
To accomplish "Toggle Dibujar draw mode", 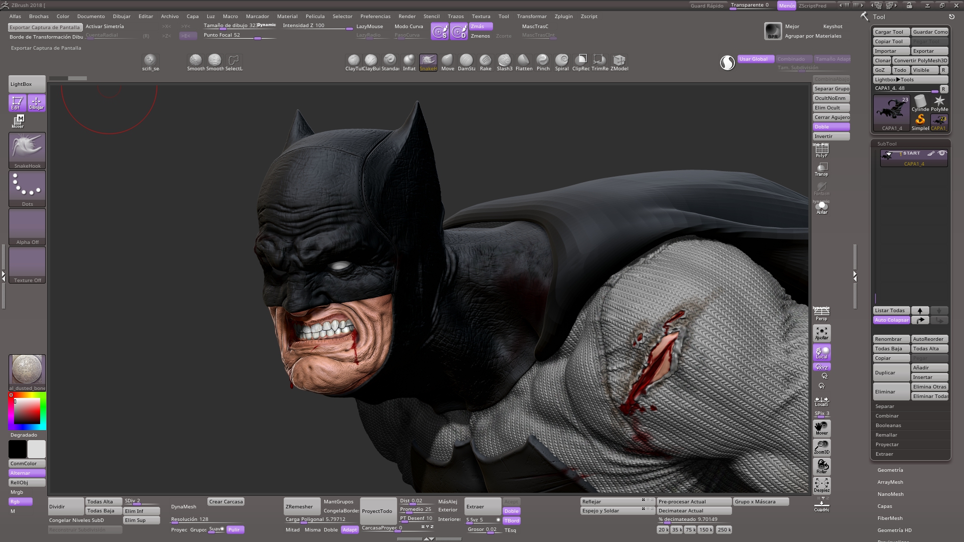I will click(37, 103).
